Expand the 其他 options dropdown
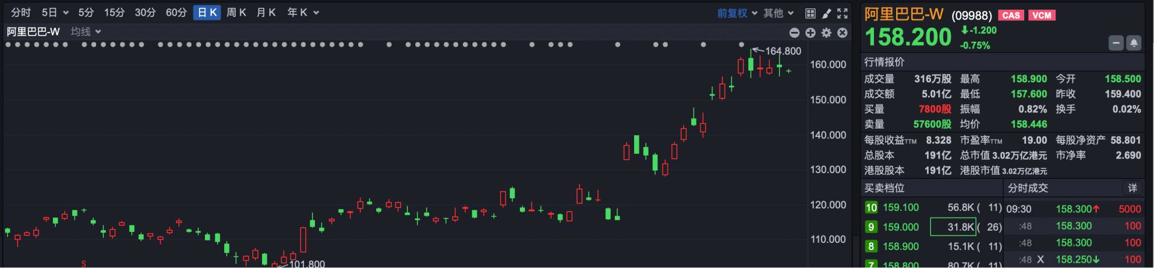 click(x=778, y=13)
